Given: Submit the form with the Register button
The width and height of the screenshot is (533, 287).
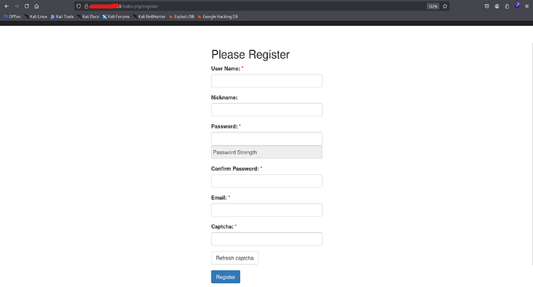Looking at the screenshot, I should 225,277.
